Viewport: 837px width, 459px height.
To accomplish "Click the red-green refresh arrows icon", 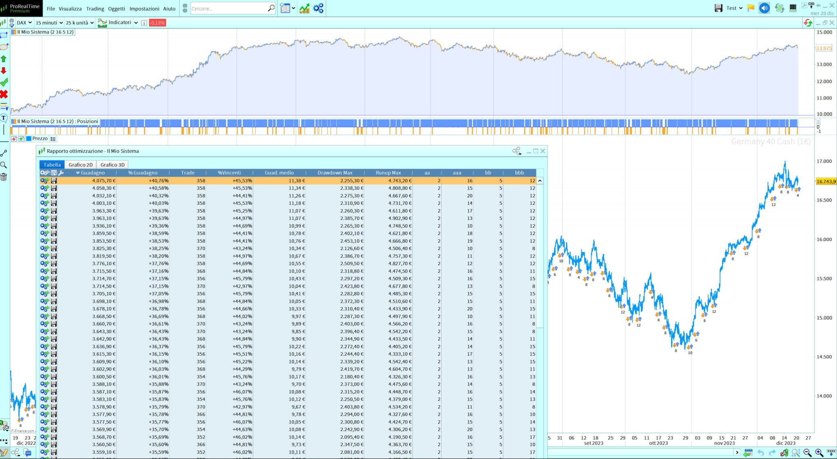I will click(x=808, y=23).
